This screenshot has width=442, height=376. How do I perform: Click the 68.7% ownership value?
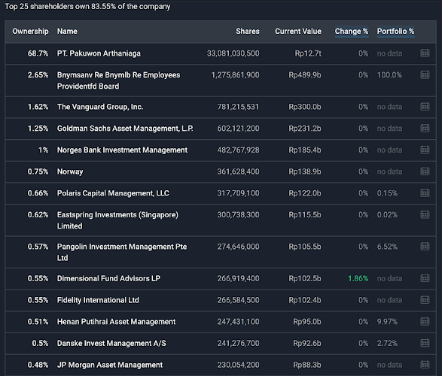click(x=38, y=53)
